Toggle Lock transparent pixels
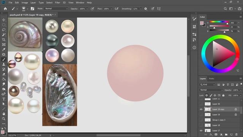 [207, 95]
